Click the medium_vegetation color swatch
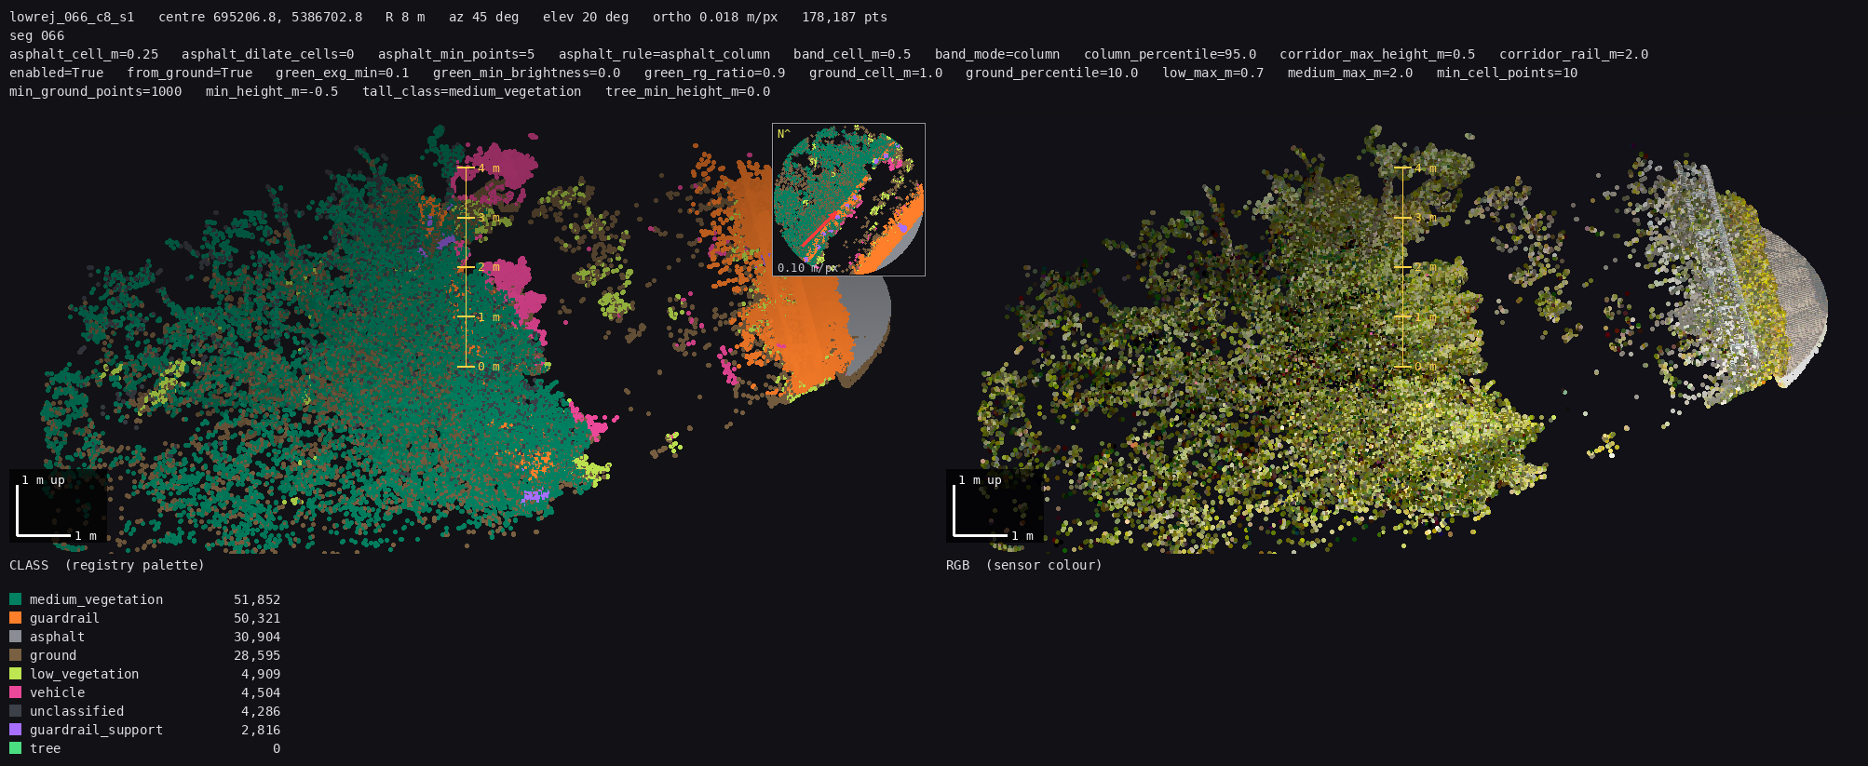This screenshot has width=1868, height=766. tap(15, 599)
